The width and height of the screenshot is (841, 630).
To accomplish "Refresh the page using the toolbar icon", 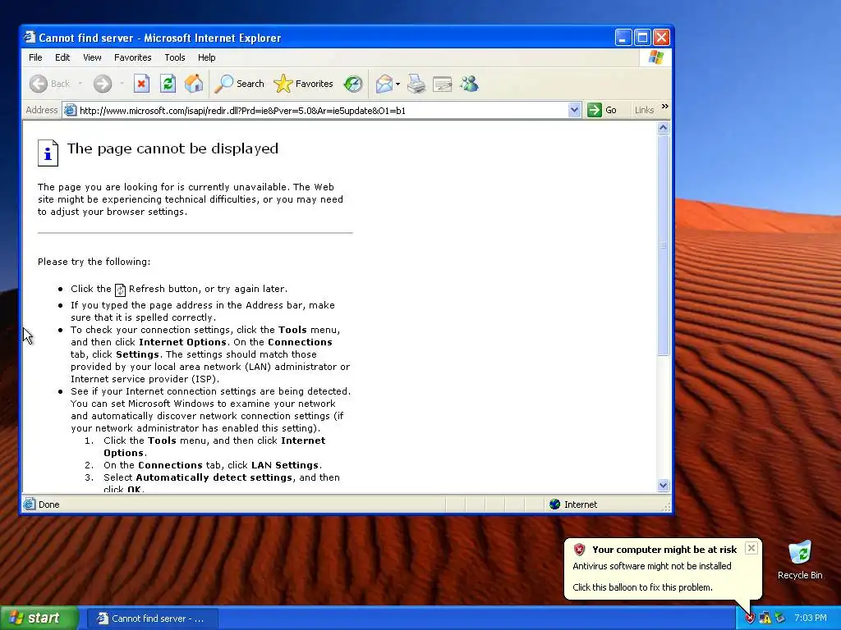I will coord(168,84).
